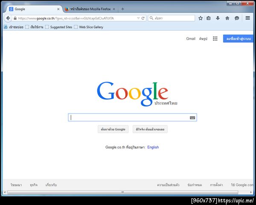Open the terms footer link before settings

coord(195,185)
